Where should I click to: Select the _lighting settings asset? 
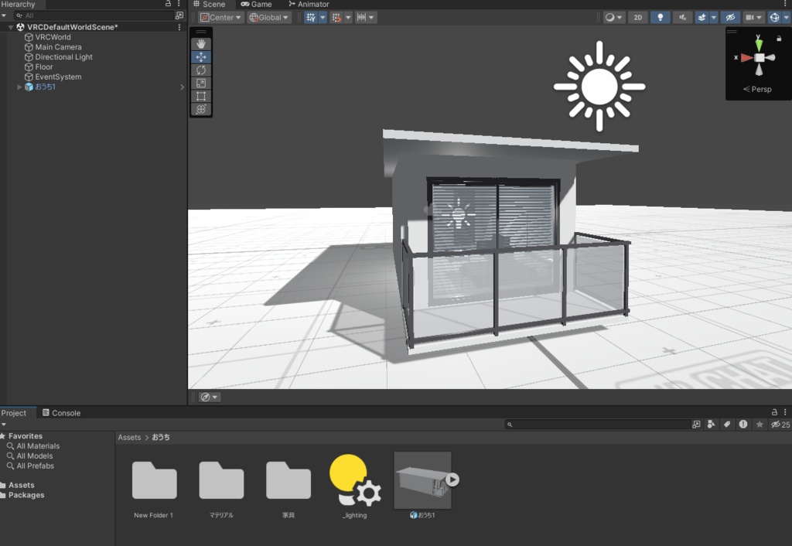(x=354, y=487)
